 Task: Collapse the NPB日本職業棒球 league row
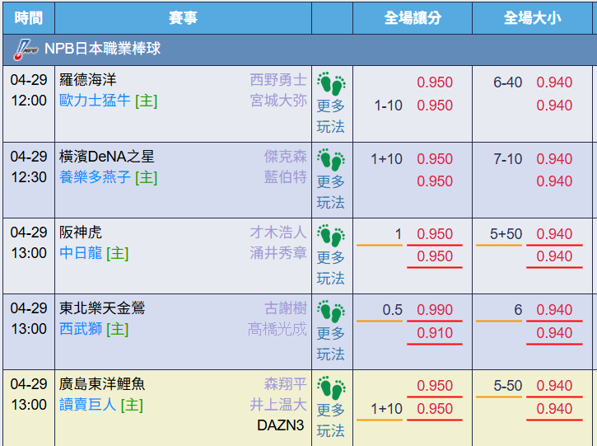coord(300,49)
